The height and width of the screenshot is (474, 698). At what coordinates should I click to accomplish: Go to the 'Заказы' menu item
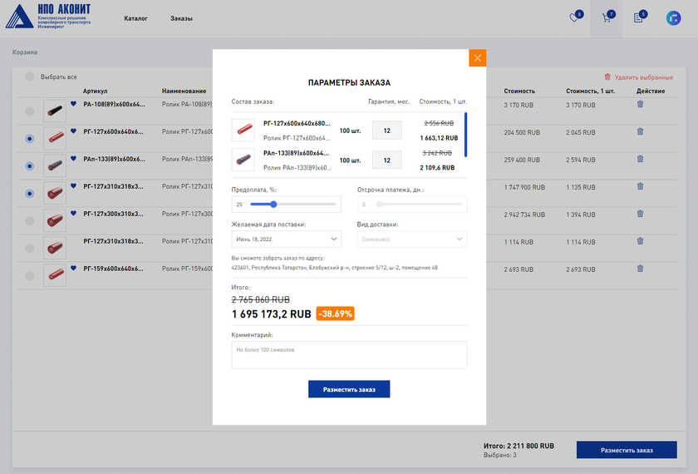pos(181,17)
